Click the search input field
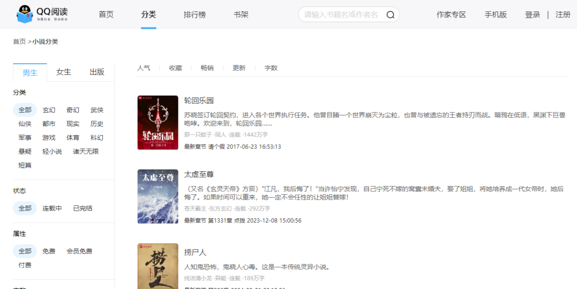 point(341,15)
